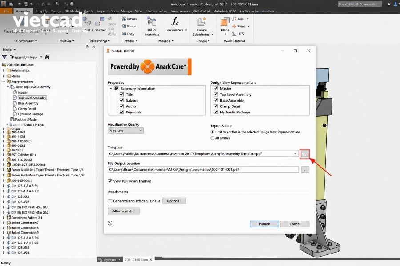Click Search Help & Commands box
The width and height of the screenshot is (400, 266).
pyautogui.click(x=360, y=4)
